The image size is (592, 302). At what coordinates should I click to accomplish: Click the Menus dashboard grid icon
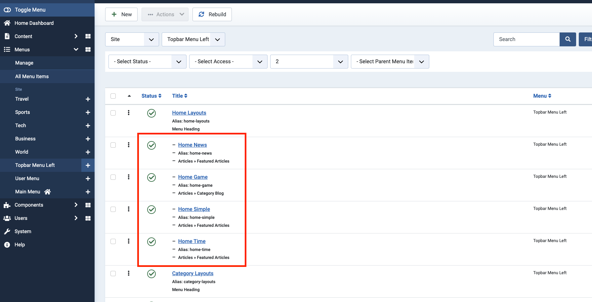(x=88, y=49)
